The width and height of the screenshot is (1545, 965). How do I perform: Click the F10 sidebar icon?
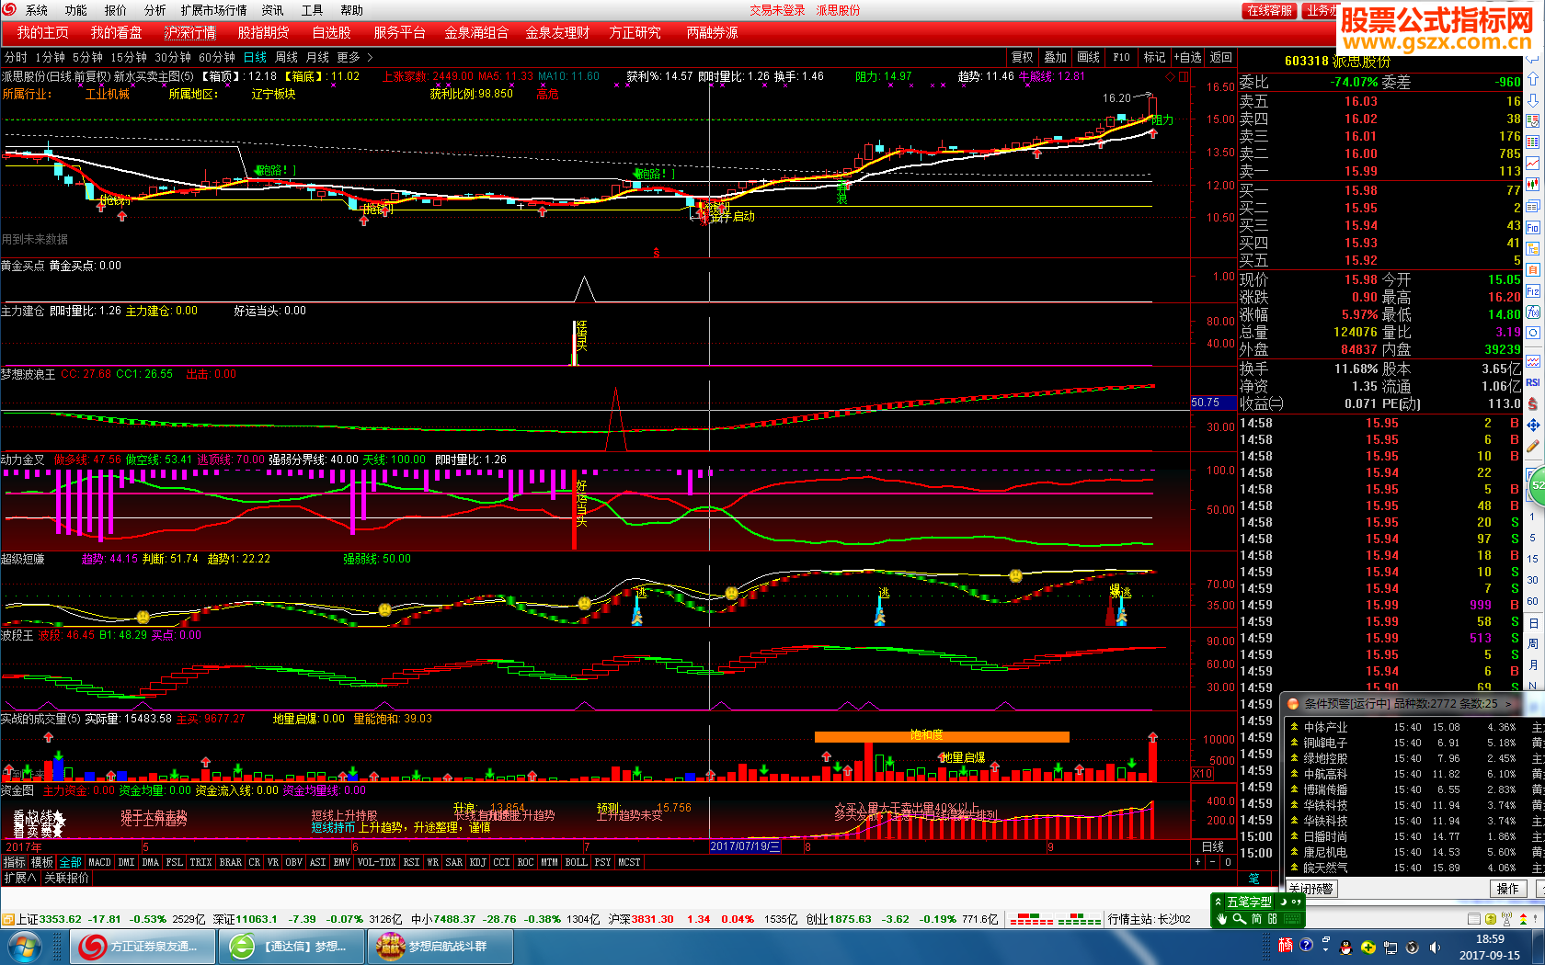pos(1533,227)
